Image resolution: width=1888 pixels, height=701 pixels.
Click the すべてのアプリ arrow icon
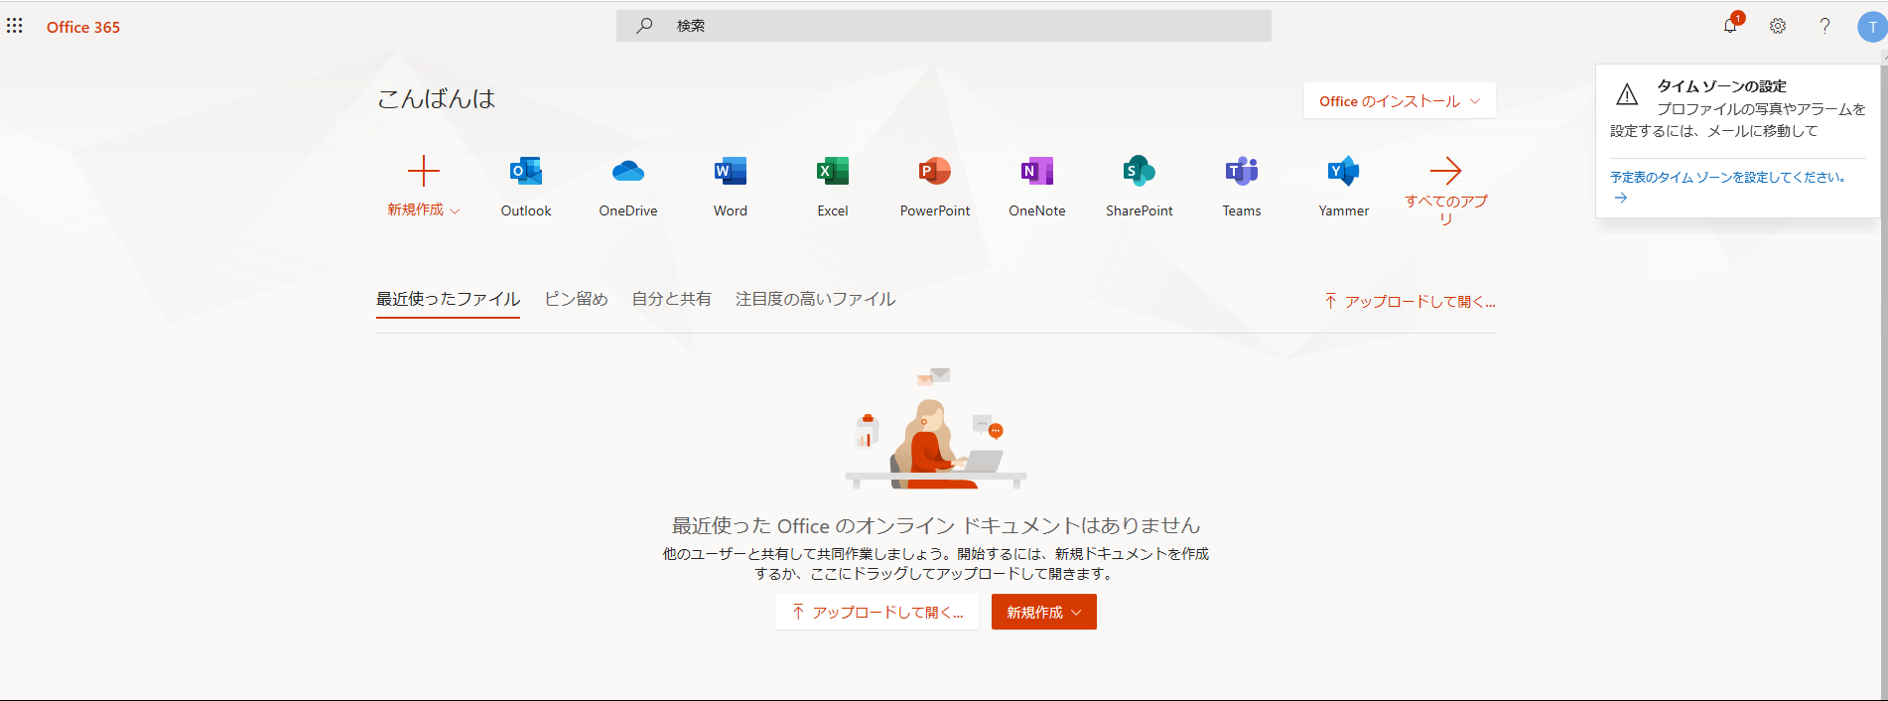1446,171
